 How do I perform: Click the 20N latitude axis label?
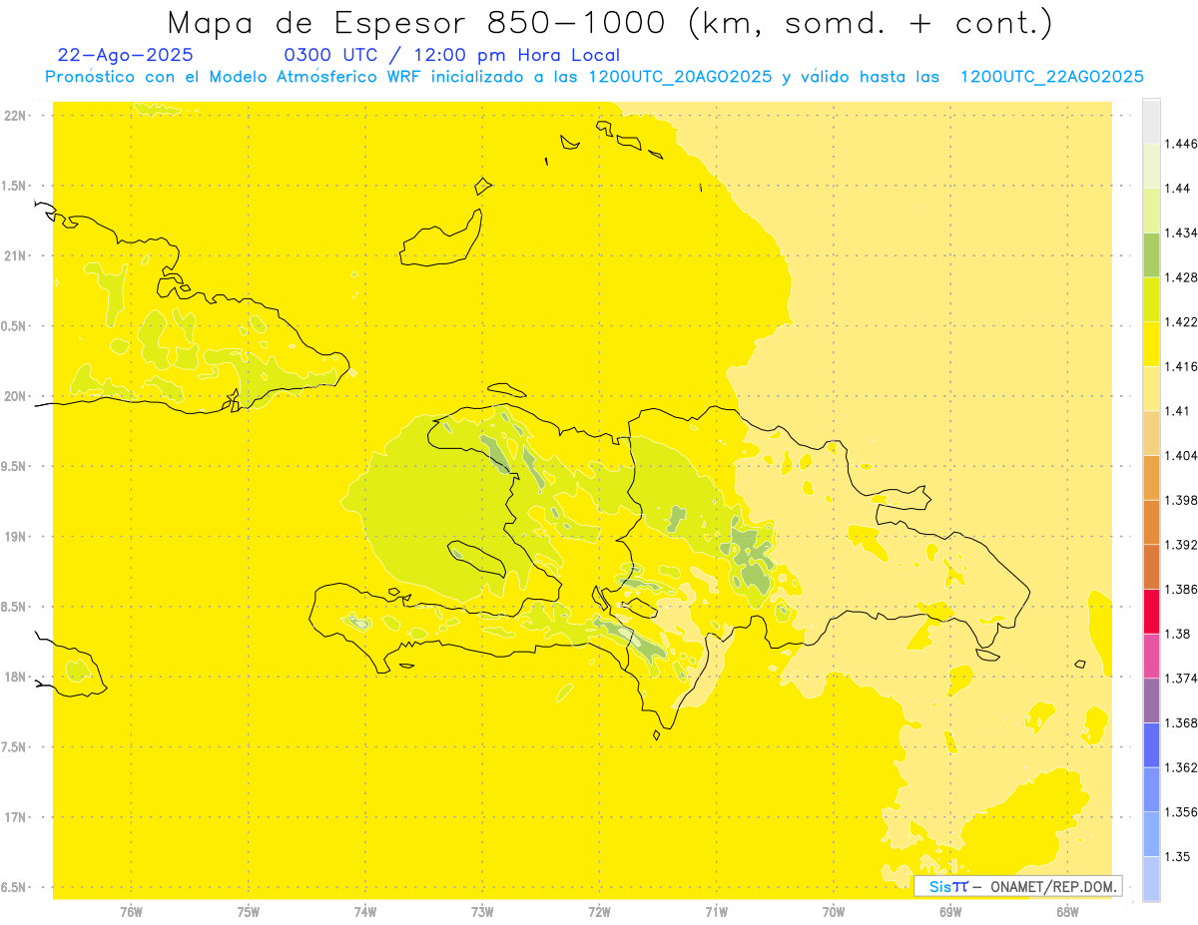[x=17, y=396]
